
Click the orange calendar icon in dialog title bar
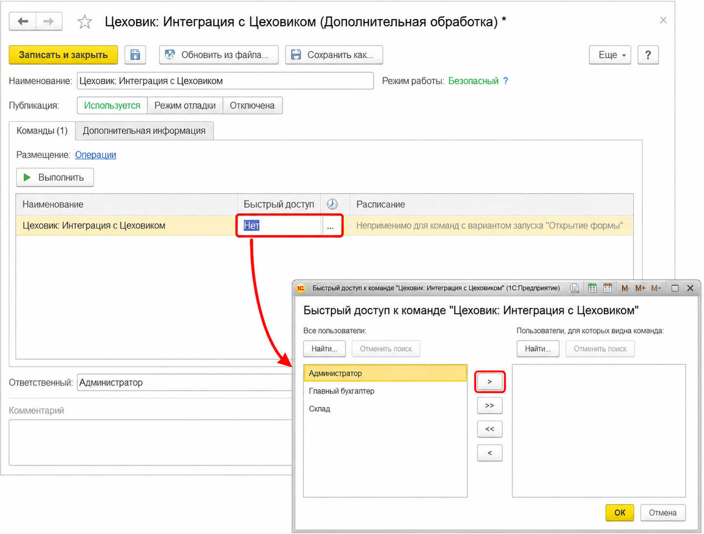[607, 288]
